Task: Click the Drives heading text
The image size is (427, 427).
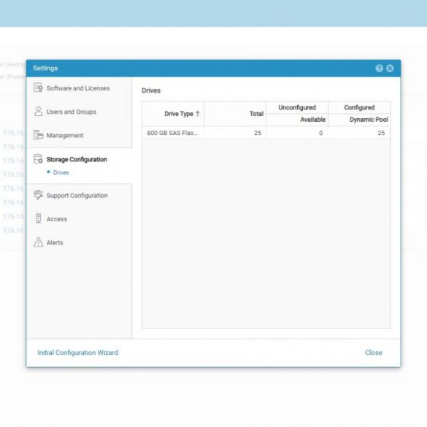Action: [151, 91]
